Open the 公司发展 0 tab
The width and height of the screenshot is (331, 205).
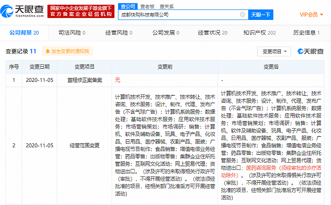pyautogui.click(x=165, y=33)
